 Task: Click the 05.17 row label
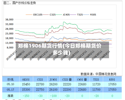[x=10, y=90]
